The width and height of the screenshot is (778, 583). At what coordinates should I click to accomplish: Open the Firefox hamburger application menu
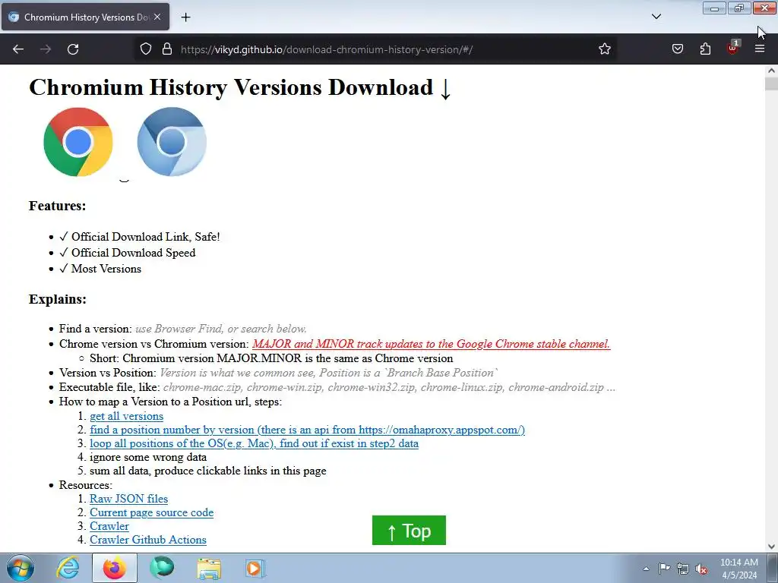pos(760,49)
